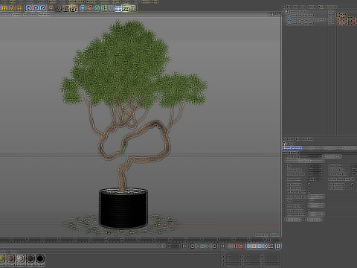The image size is (357, 268).
Task: Select the light gray material swatch
Action: [21, 259]
